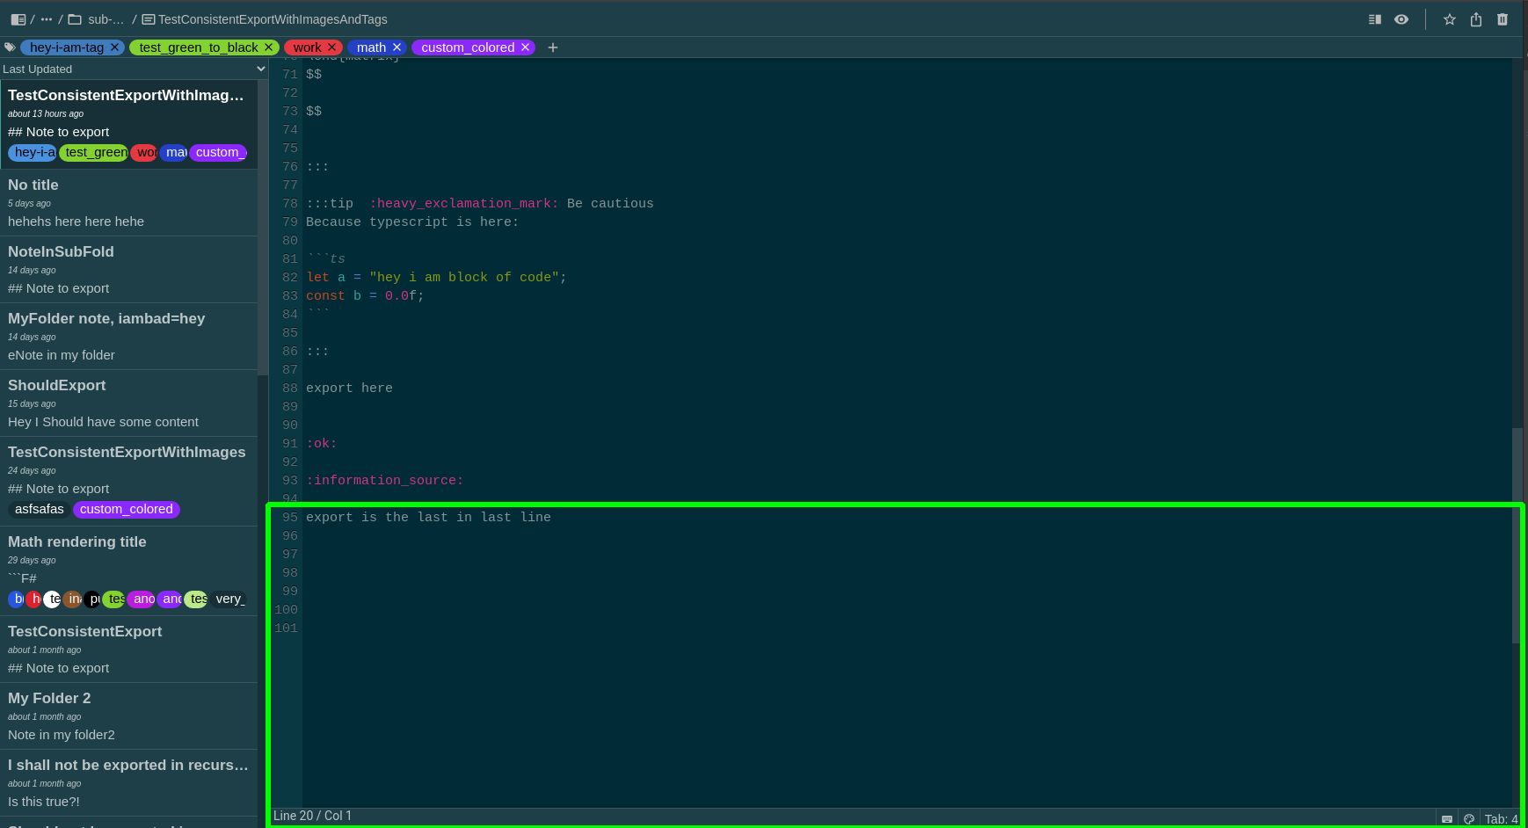Click the ':information_source:' line in editor
This screenshot has height=828, width=1528.
(x=384, y=480)
